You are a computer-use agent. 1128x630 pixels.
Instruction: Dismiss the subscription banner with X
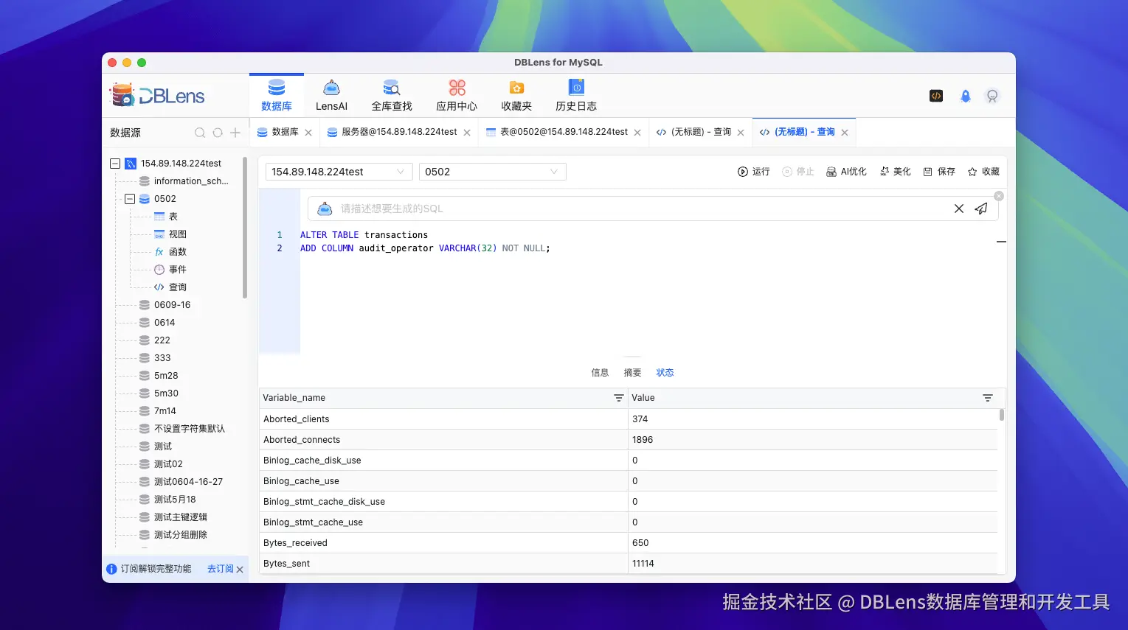coord(240,570)
